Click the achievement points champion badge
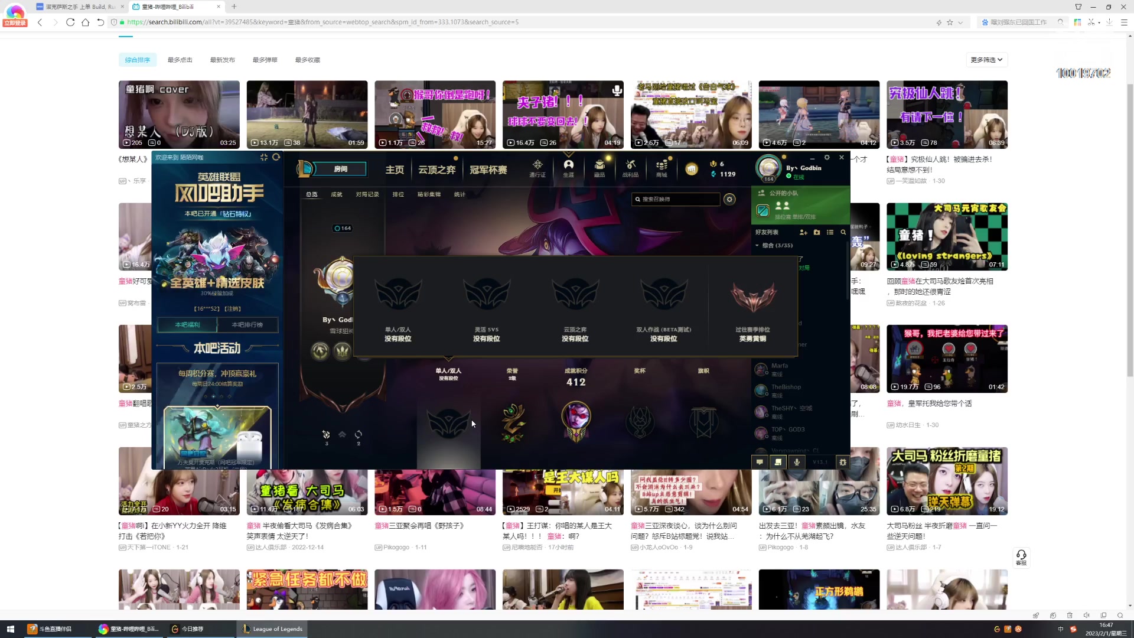 click(576, 421)
